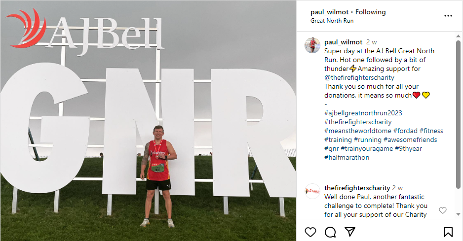
Task: Click the GNR finish photo
Action: [x=148, y=121]
